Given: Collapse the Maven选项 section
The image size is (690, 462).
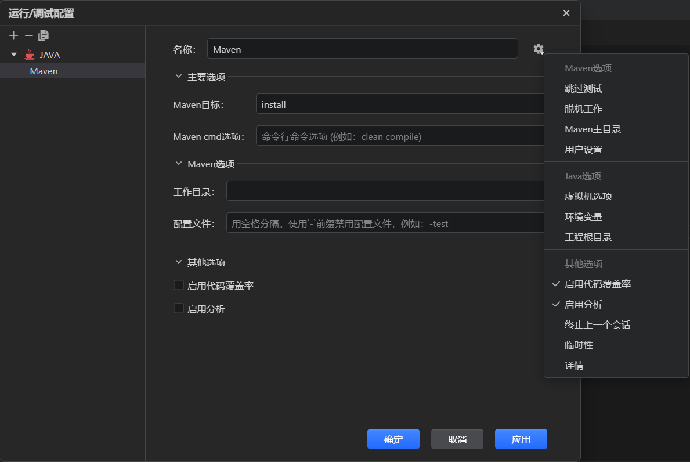Looking at the screenshot, I should (x=178, y=164).
